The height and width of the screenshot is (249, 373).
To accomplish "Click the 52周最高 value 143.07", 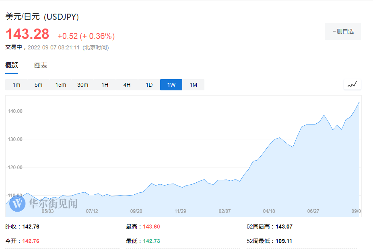I will click(284, 227).
